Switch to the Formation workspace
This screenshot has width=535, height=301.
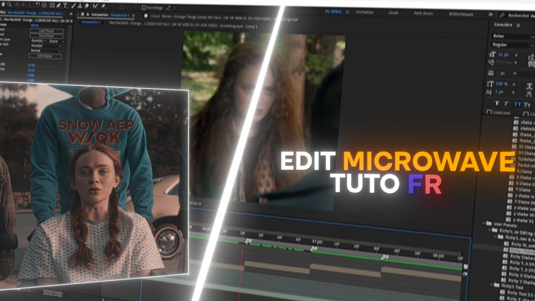point(365,12)
